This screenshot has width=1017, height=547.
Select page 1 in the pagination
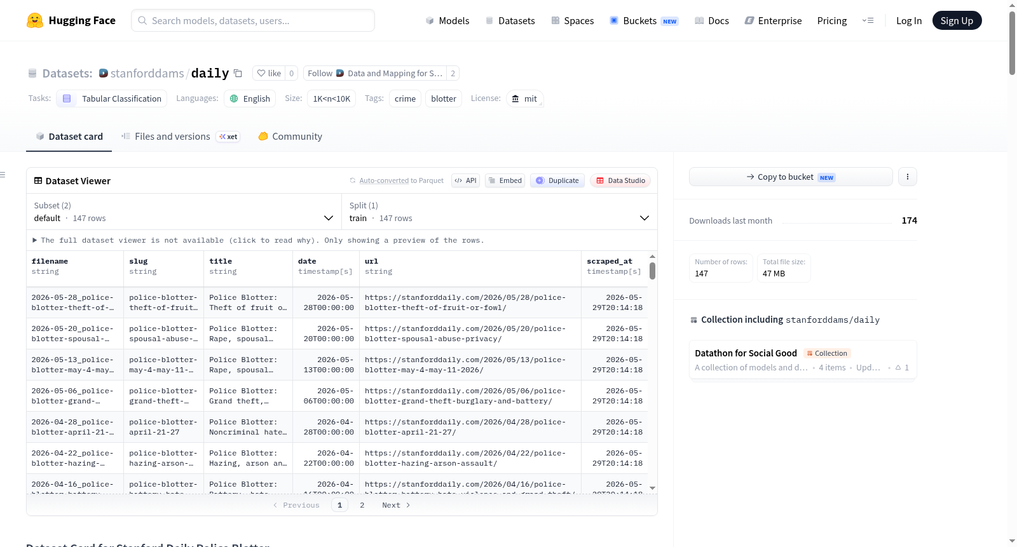(x=339, y=505)
